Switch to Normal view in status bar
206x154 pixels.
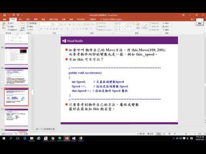click(158, 134)
